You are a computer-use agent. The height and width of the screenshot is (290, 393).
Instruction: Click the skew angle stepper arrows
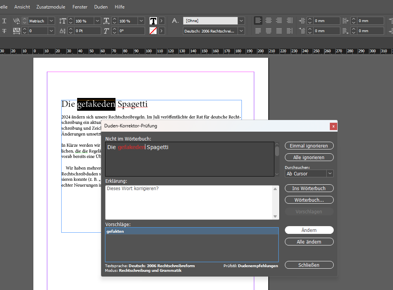[x=115, y=31]
